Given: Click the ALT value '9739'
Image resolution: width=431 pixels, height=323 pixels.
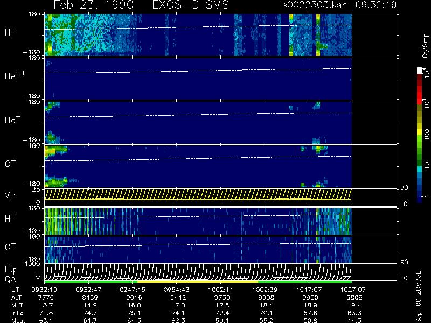Looking at the screenshot, I should (222, 298).
